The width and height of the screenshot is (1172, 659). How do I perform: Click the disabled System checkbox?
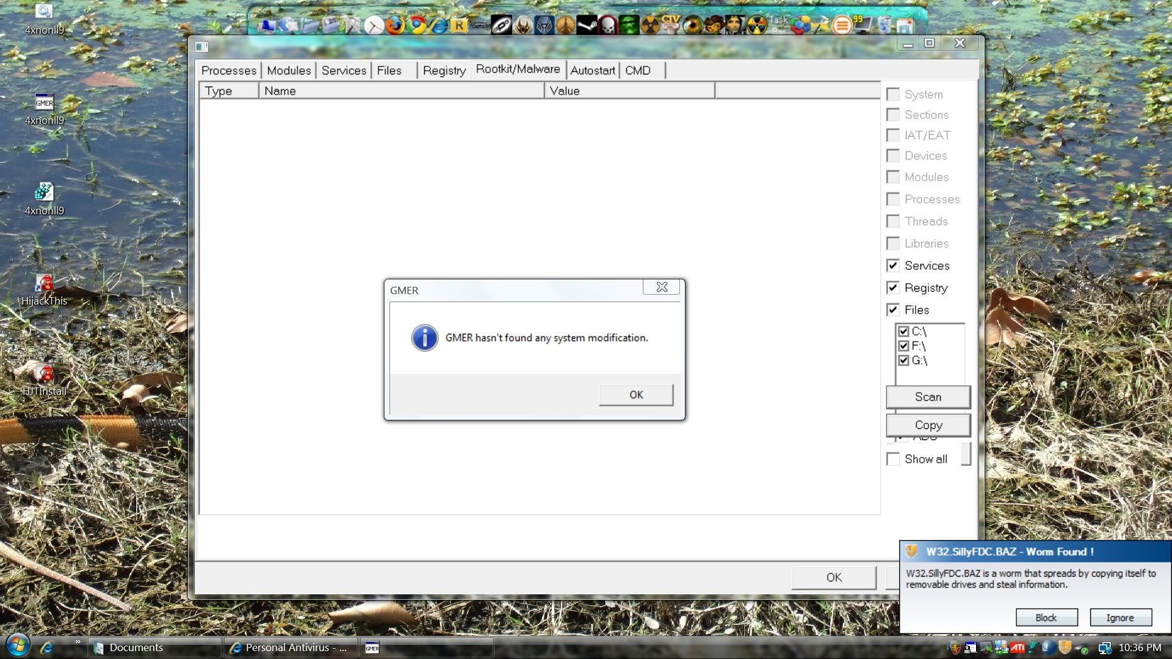pyautogui.click(x=893, y=94)
